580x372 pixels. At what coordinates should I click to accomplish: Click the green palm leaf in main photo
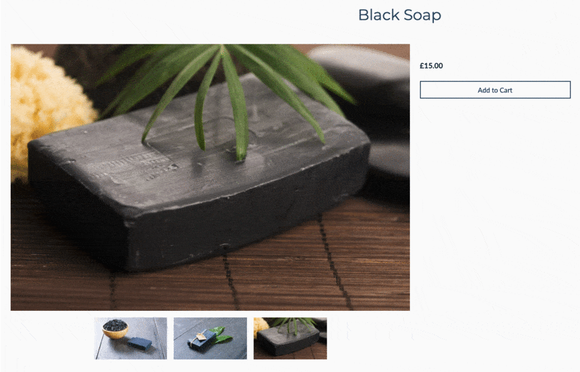pyautogui.click(x=229, y=92)
